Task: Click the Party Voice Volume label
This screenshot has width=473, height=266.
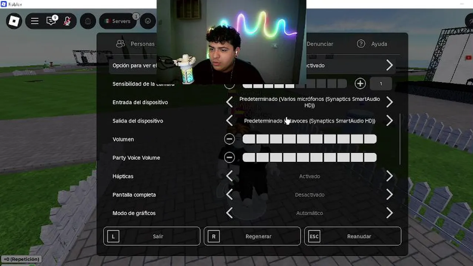Action: tap(136, 158)
